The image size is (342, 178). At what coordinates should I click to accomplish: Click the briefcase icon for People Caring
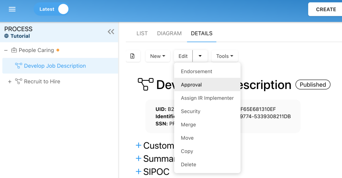point(14,50)
